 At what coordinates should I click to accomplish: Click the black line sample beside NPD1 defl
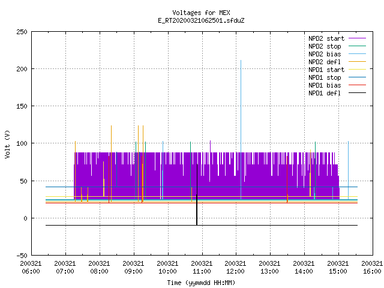(x=357, y=93)
